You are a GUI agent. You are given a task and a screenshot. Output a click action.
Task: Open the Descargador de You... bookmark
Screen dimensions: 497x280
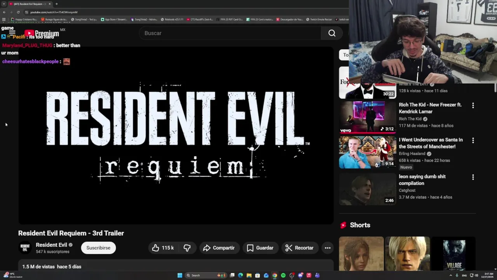point(289,19)
